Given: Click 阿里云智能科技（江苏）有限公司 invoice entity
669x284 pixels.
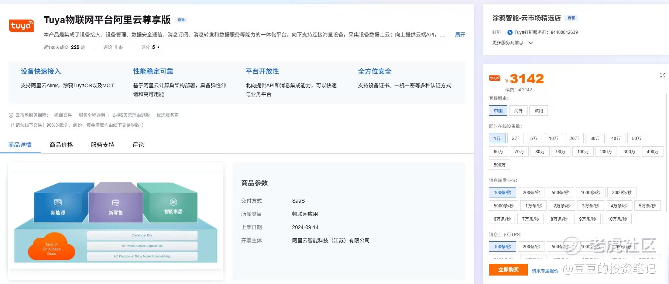Looking at the screenshot, I should 331,241.
